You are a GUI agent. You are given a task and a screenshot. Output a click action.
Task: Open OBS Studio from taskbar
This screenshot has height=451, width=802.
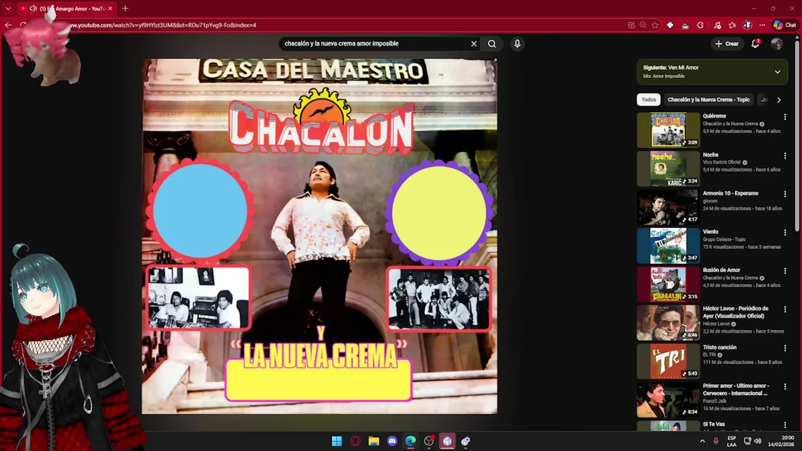(429, 441)
